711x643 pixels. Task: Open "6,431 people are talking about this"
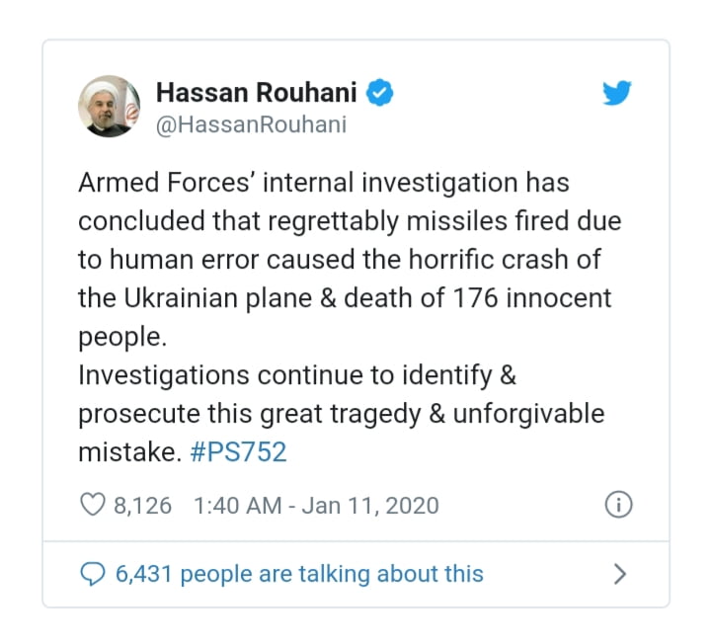pyautogui.click(x=299, y=574)
